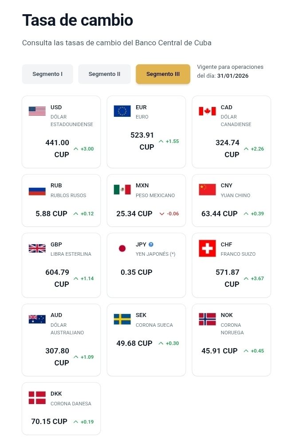Image resolution: width=287 pixels, height=444 pixels.
Task: Click the green up arrow on USD
Action: tap(76, 149)
